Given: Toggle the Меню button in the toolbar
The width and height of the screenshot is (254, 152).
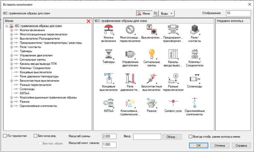Looking at the screenshot, I should click(144, 13).
